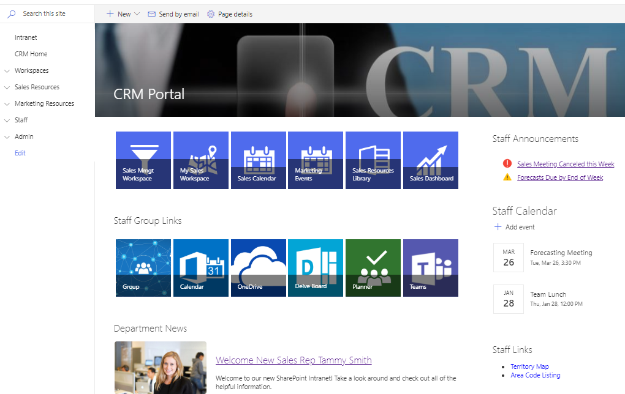Open the New dropdown menu
This screenshot has height=394, width=625.
pyautogui.click(x=122, y=13)
